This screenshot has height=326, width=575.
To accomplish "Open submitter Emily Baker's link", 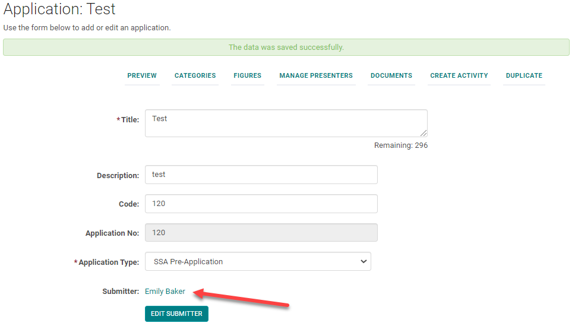I will (x=165, y=292).
